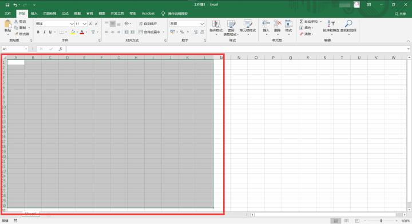
Task: Expand the font name dropdown
Action: pyautogui.click(x=72, y=23)
